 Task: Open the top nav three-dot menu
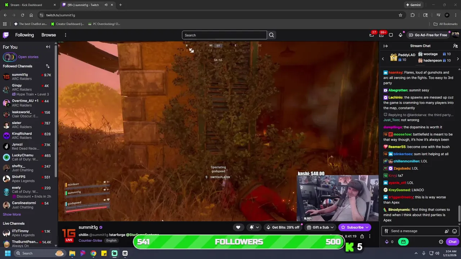[66, 35]
